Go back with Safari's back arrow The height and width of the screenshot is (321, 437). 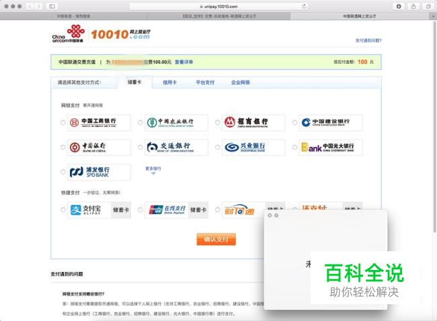(x=30, y=6)
